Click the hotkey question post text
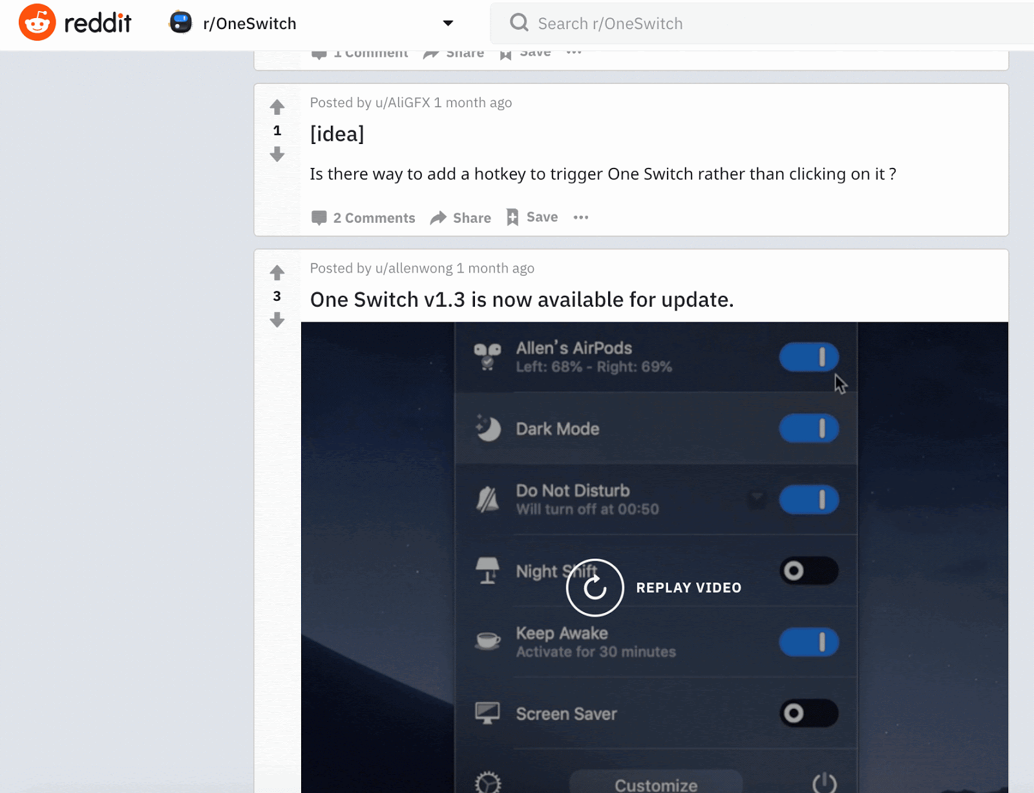The height and width of the screenshot is (793, 1034). click(603, 174)
